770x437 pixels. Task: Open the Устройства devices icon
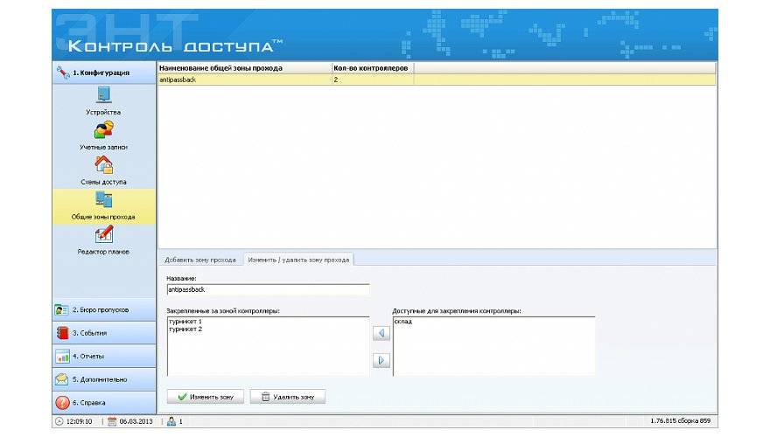click(x=103, y=95)
